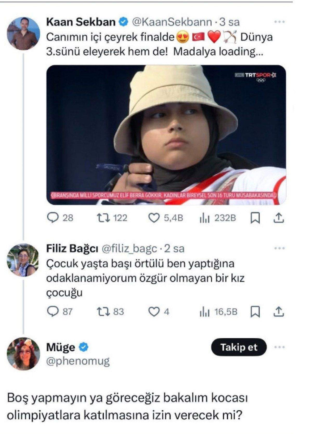The width and height of the screenshot is (312, 434).
Task: Bookmark Filiz Bağcı's reply
Action: [x=255, y=312]
